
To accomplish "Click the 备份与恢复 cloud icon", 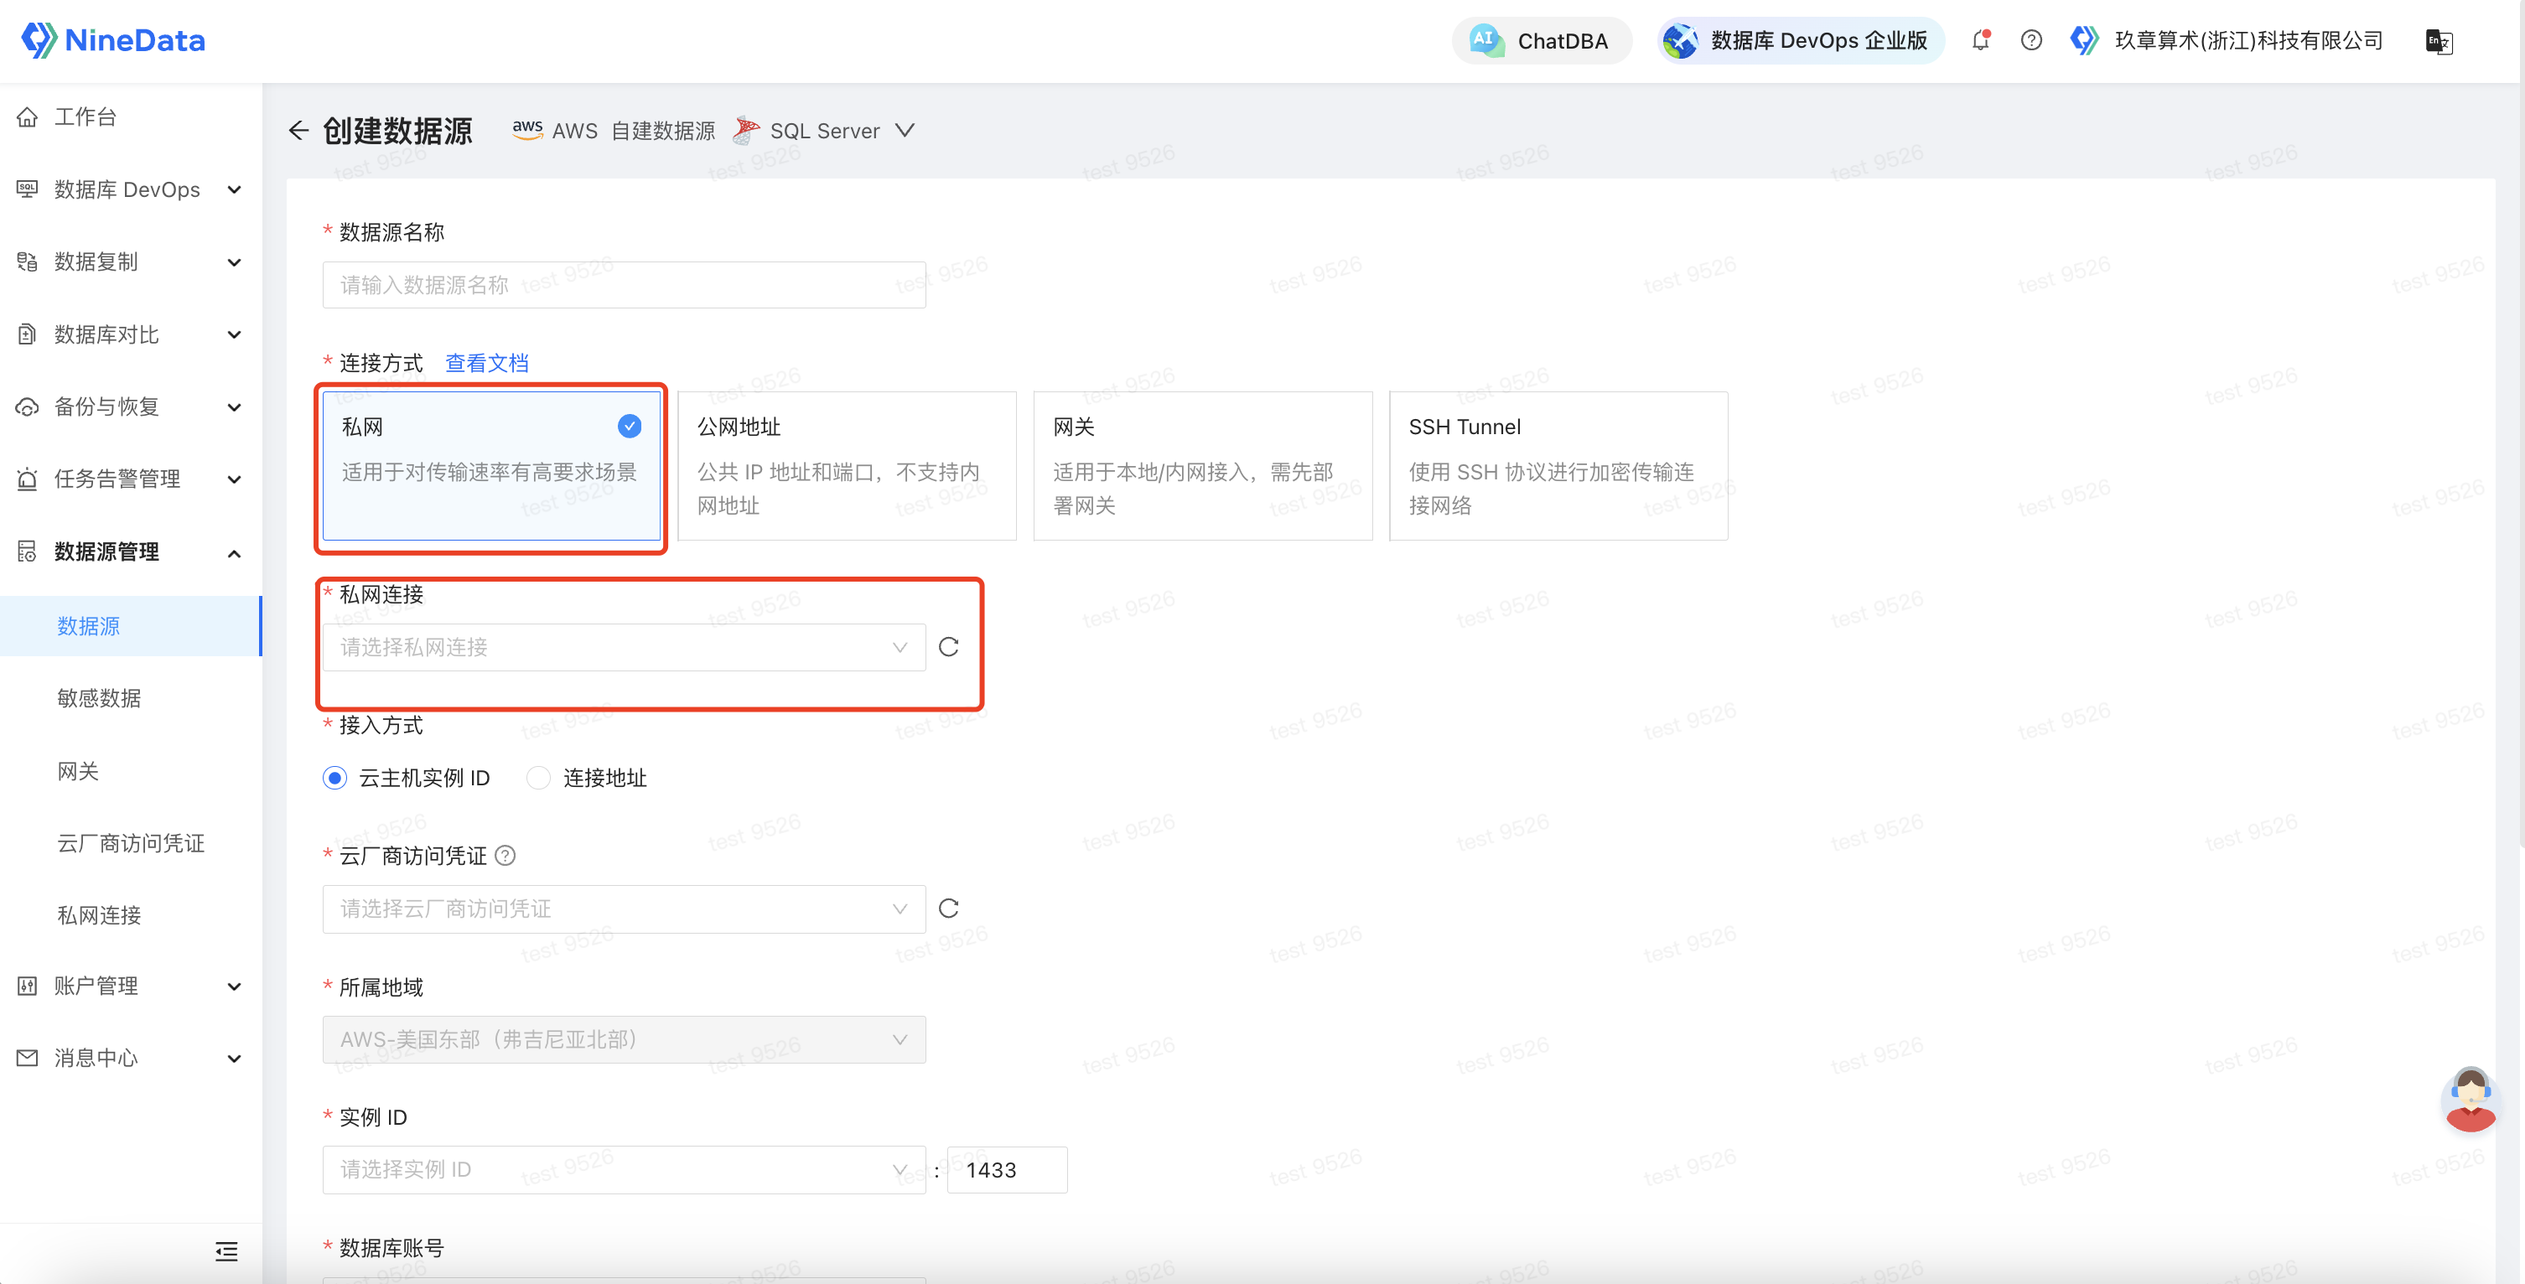I will coord(28,406).
